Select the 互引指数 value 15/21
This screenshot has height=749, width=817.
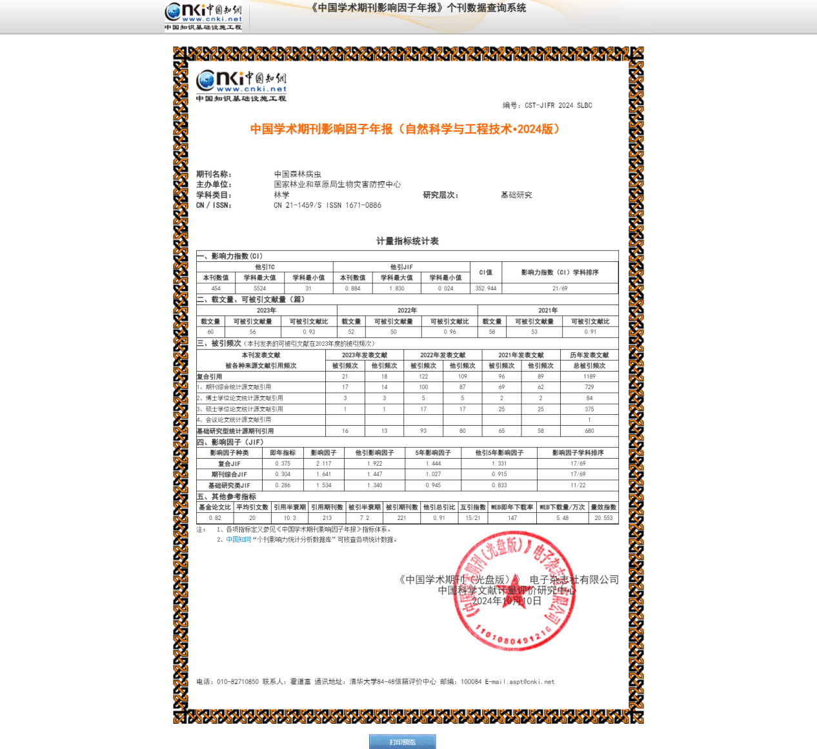[x=472, y=518]
